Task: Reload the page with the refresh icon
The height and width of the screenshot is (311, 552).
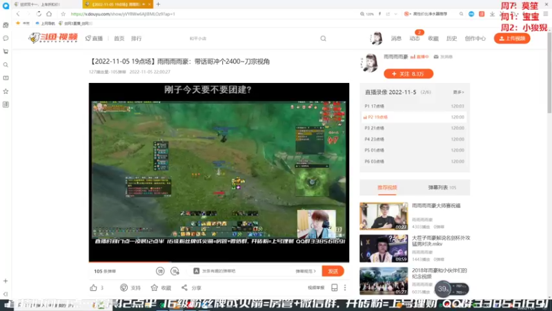Action: [39, 14]
